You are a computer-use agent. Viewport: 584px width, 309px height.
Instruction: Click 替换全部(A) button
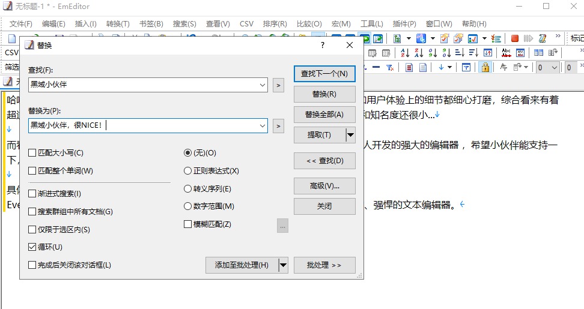coord(324,115)
